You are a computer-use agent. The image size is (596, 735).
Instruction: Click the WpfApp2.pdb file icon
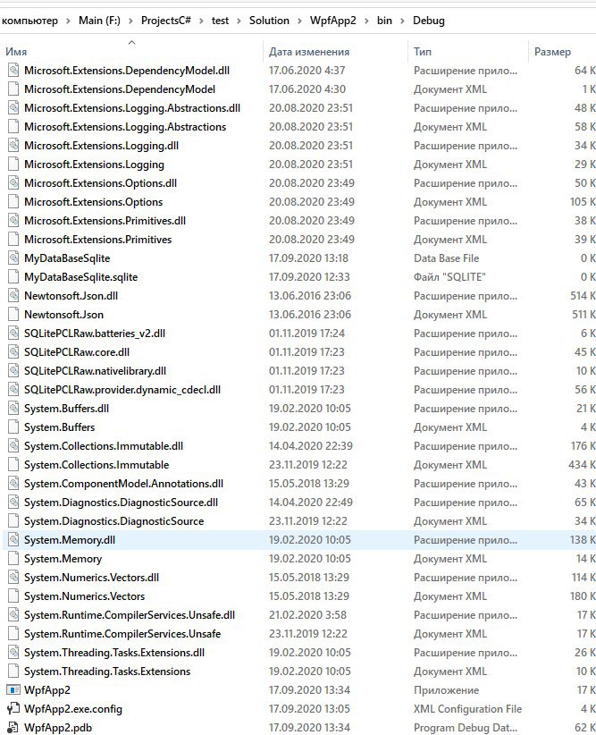tap(13, 728)
